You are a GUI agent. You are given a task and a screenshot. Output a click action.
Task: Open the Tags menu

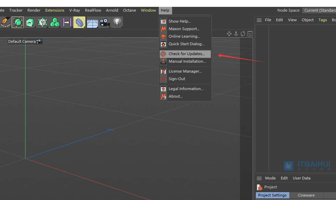(323, 20)
